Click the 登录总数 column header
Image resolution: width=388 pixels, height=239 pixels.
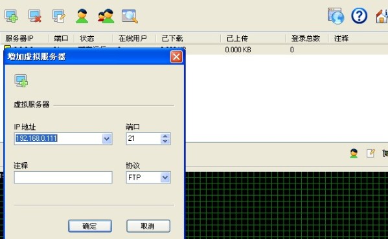(x=307, y=39)
